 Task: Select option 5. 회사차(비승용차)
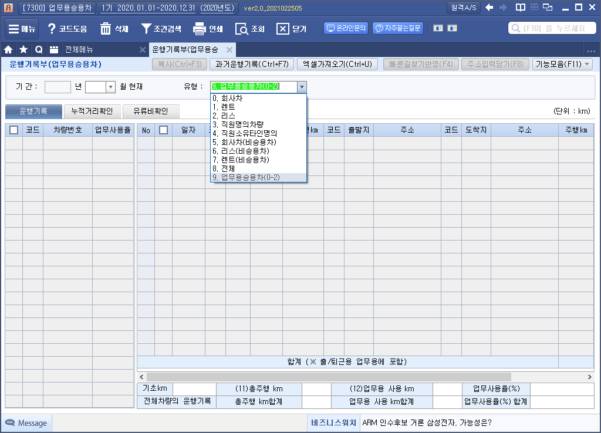point(258,143)
